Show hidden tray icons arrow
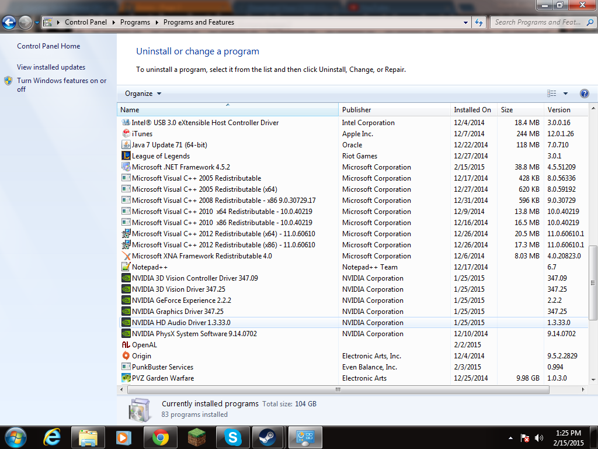The width and height of the screenshot is (598, 449). 510,438
